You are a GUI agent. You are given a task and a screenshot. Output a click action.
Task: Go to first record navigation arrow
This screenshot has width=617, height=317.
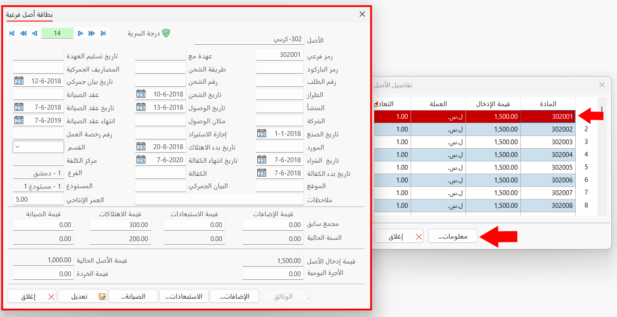click(12, 33)
